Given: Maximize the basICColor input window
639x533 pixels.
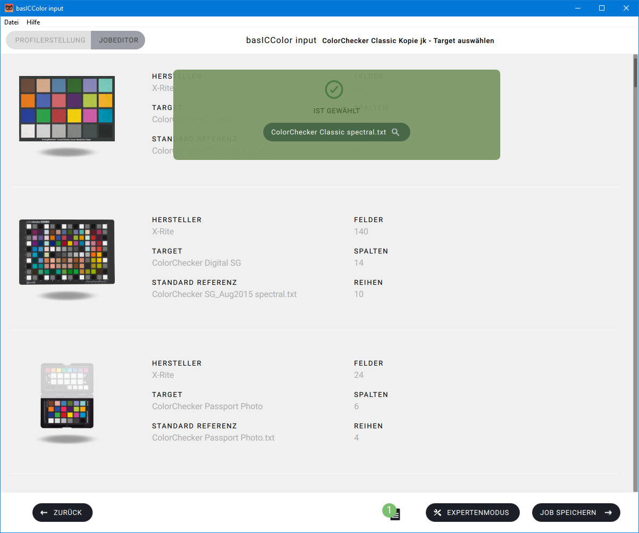Looking at the screenshot, I should [x=602, y=8].
